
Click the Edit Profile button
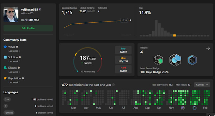pos(28,28)
